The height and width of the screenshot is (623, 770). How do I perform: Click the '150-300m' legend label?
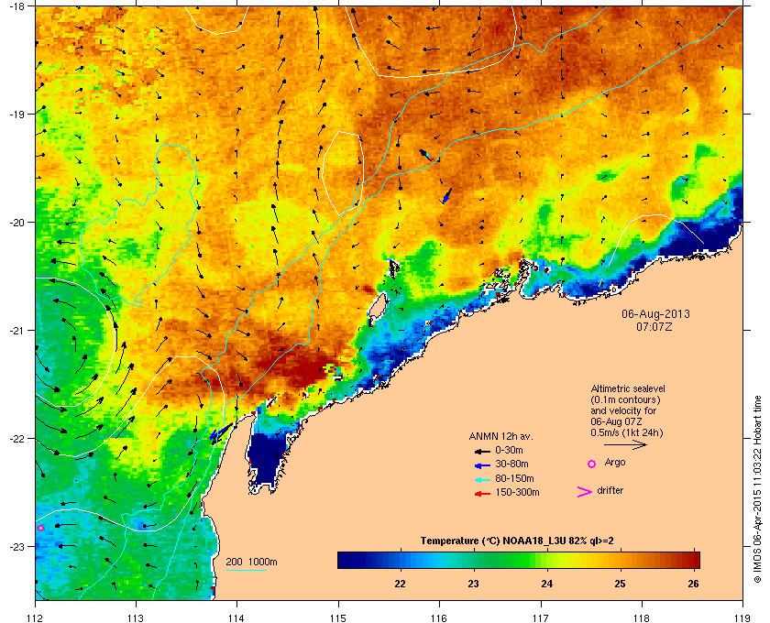tap(517, 492)
